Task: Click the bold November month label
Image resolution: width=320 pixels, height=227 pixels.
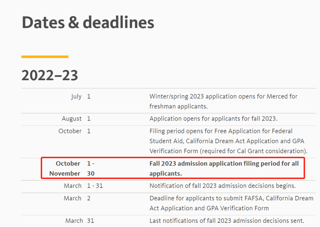Action: [x=65, y=174]
